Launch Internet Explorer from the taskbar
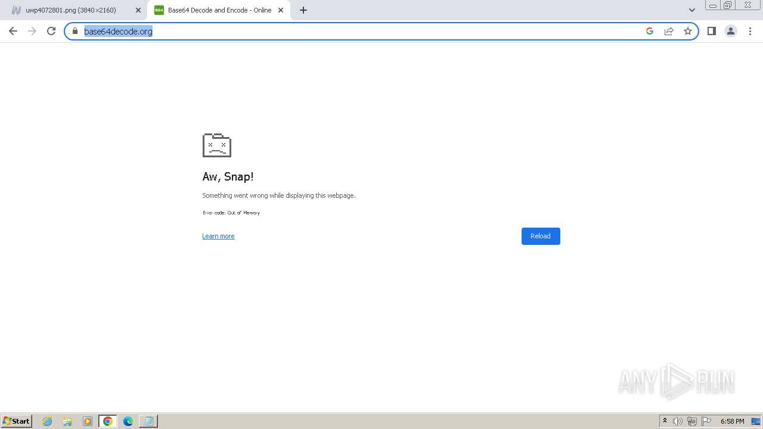The height and width of the screenshot is (429, 763). click(47, 421)
